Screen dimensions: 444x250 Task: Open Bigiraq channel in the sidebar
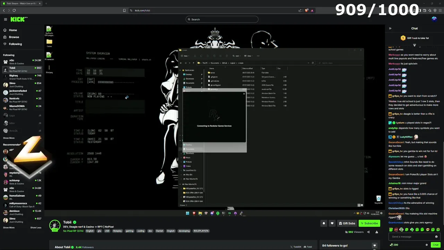pyautogui.click(x=22, y=77)
